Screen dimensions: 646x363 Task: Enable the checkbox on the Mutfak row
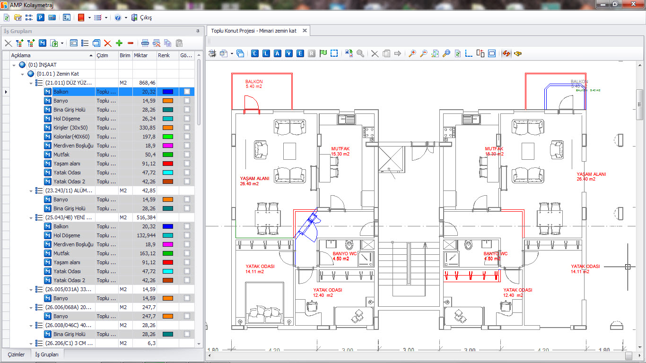click(187, 154)
